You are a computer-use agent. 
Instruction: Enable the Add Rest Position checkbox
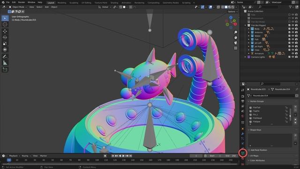click(x=249, y=150)
